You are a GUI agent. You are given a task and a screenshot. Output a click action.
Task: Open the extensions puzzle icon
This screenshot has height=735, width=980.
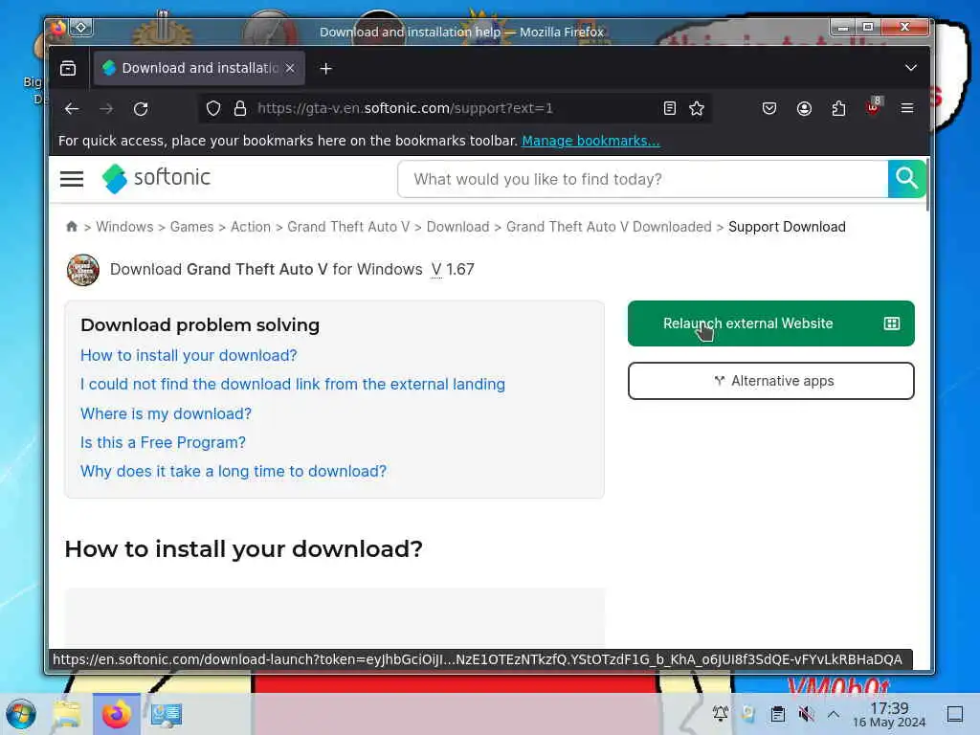click(838, 109)
